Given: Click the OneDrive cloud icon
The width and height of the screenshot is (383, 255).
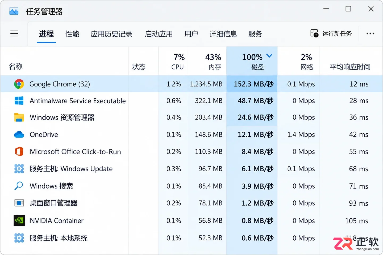Looking at the screenshot, I should [19, 134].
